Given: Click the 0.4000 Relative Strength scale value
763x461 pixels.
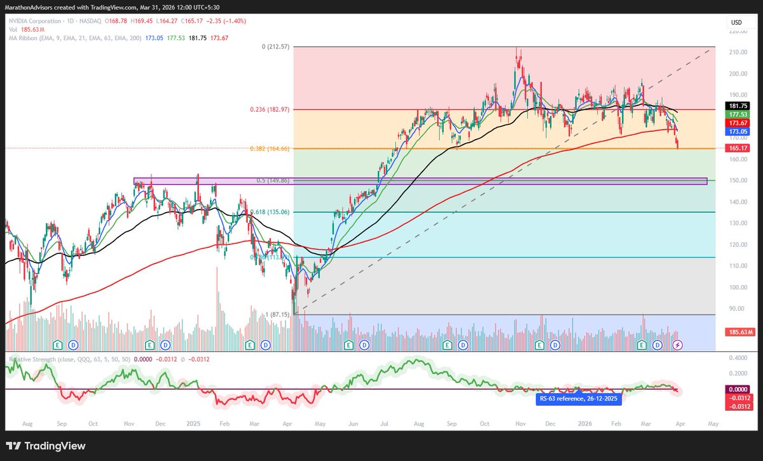Looking at the screenshot, I should pos(738,357).
